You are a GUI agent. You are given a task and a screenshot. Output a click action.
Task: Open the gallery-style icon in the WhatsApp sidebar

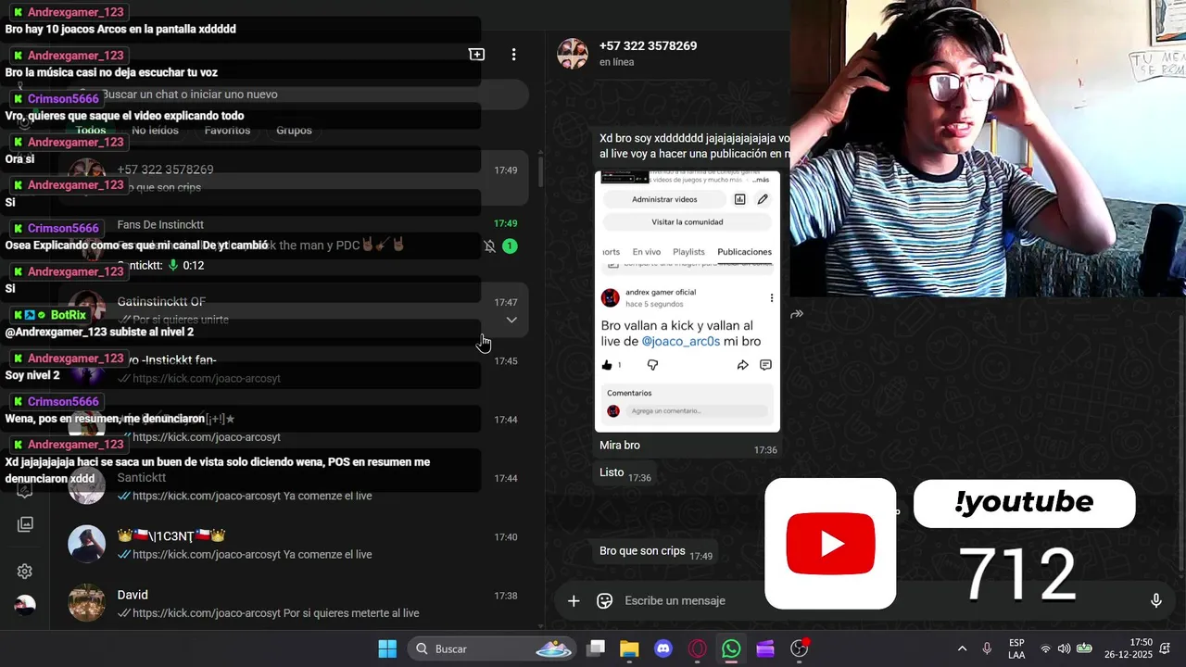[25, 524]
